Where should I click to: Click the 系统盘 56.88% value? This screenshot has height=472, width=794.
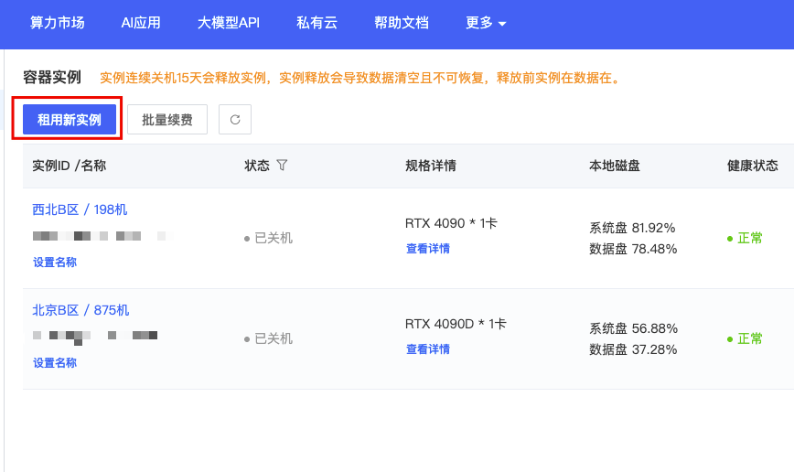pyautogui.click(x=633, y=328)
